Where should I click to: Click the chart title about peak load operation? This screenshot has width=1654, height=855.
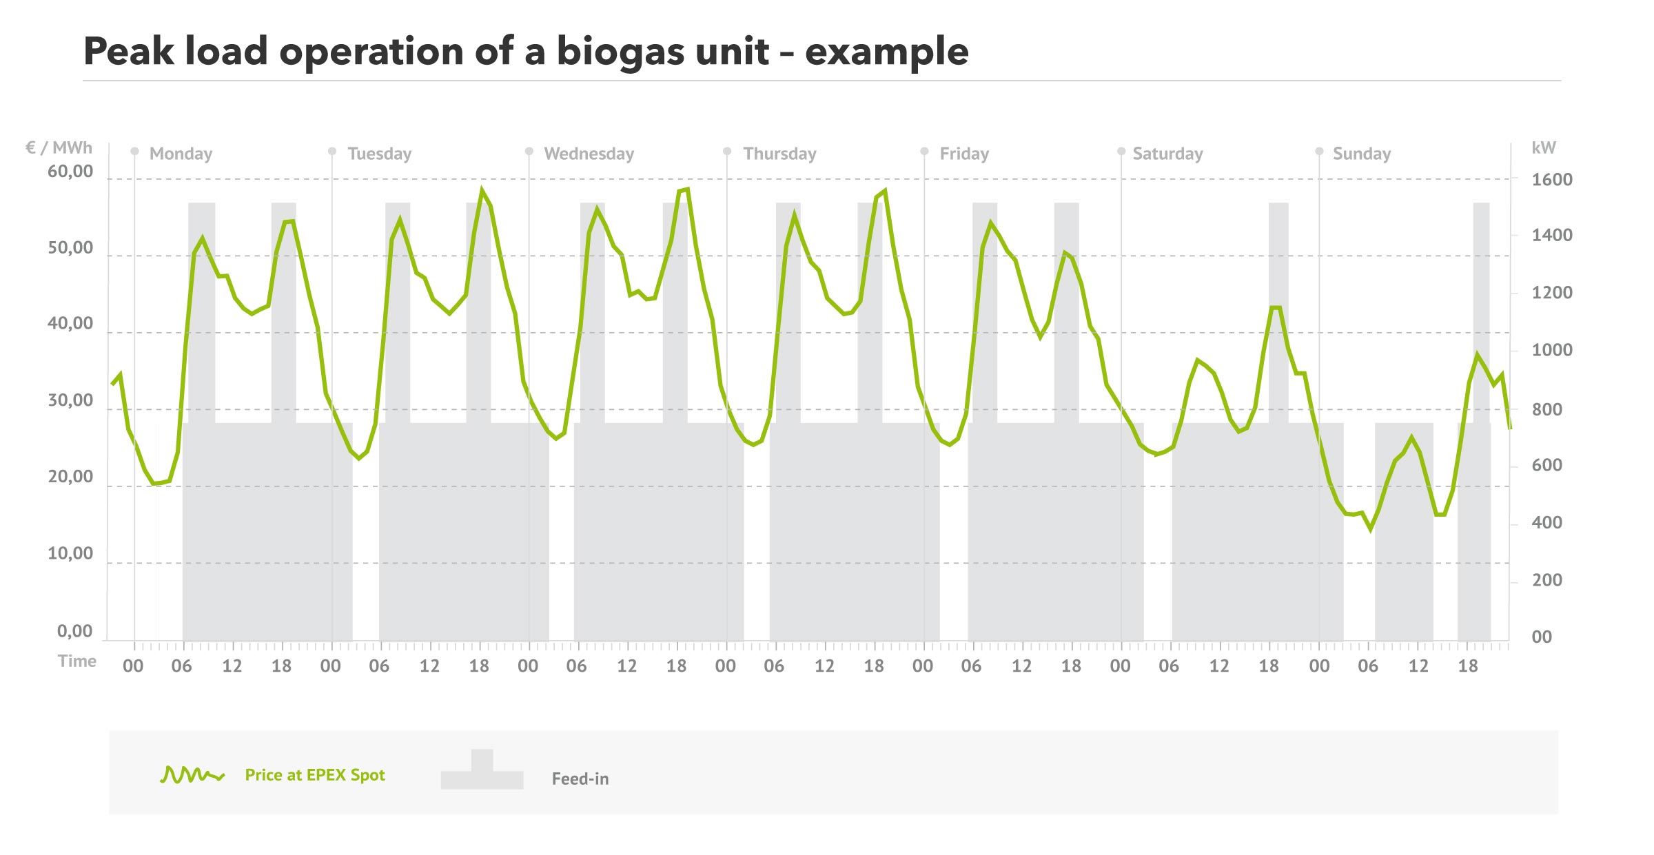[x=526, y=52]
